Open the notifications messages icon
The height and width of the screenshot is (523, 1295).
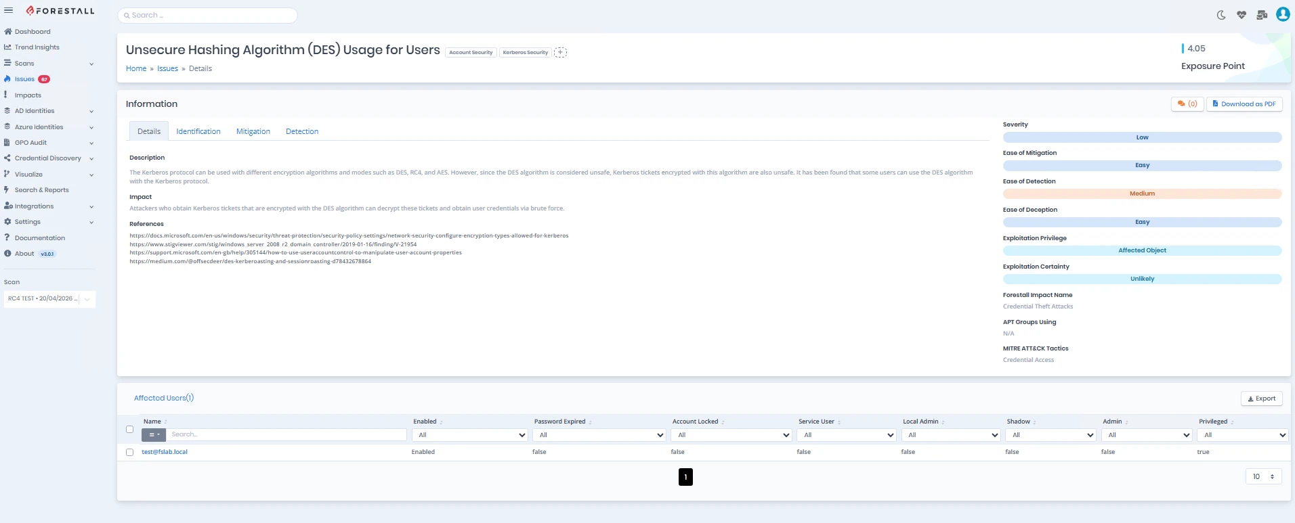[x=1262, y=15]
